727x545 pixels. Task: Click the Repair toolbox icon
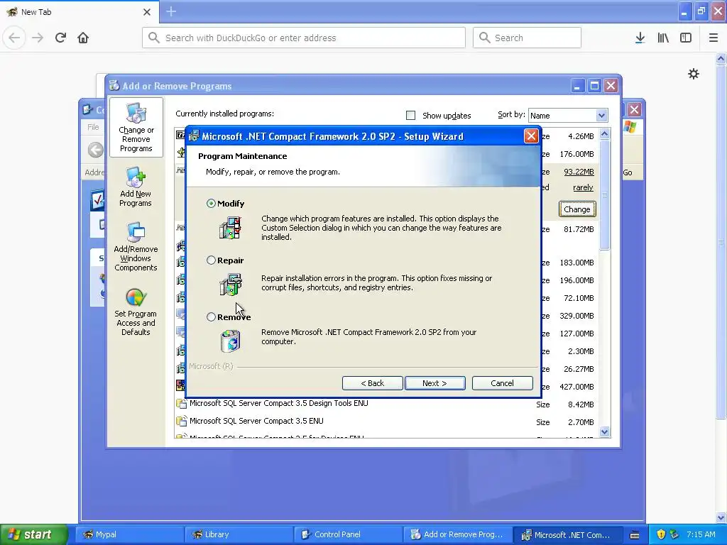(x=231, y=284)
